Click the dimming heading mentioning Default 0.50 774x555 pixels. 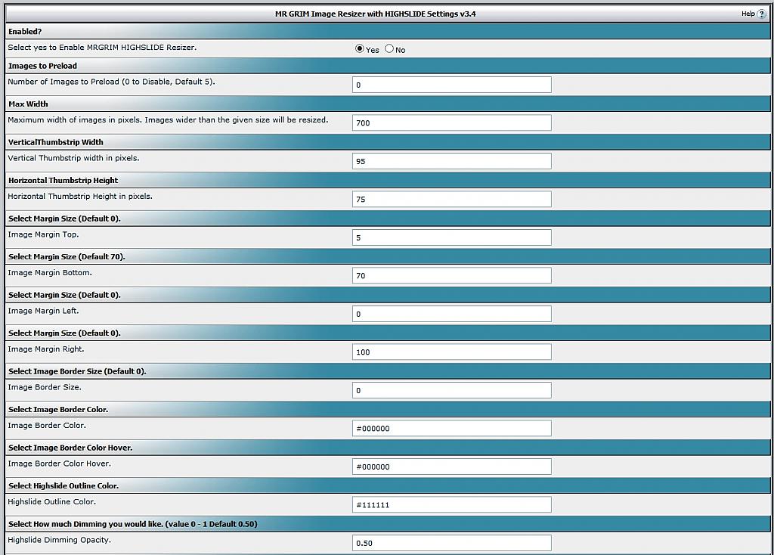pyautogui.click(x=133, y=524)
